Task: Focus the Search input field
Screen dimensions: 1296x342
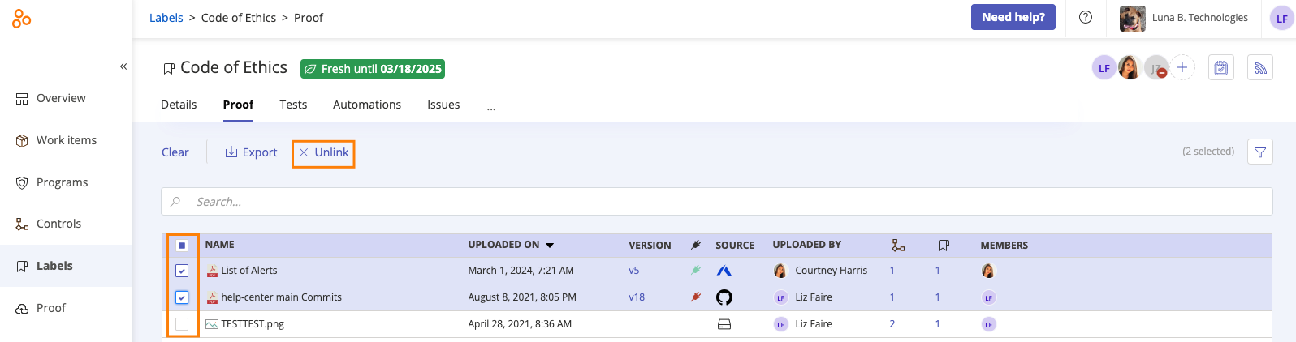Action: coord(716,202)
